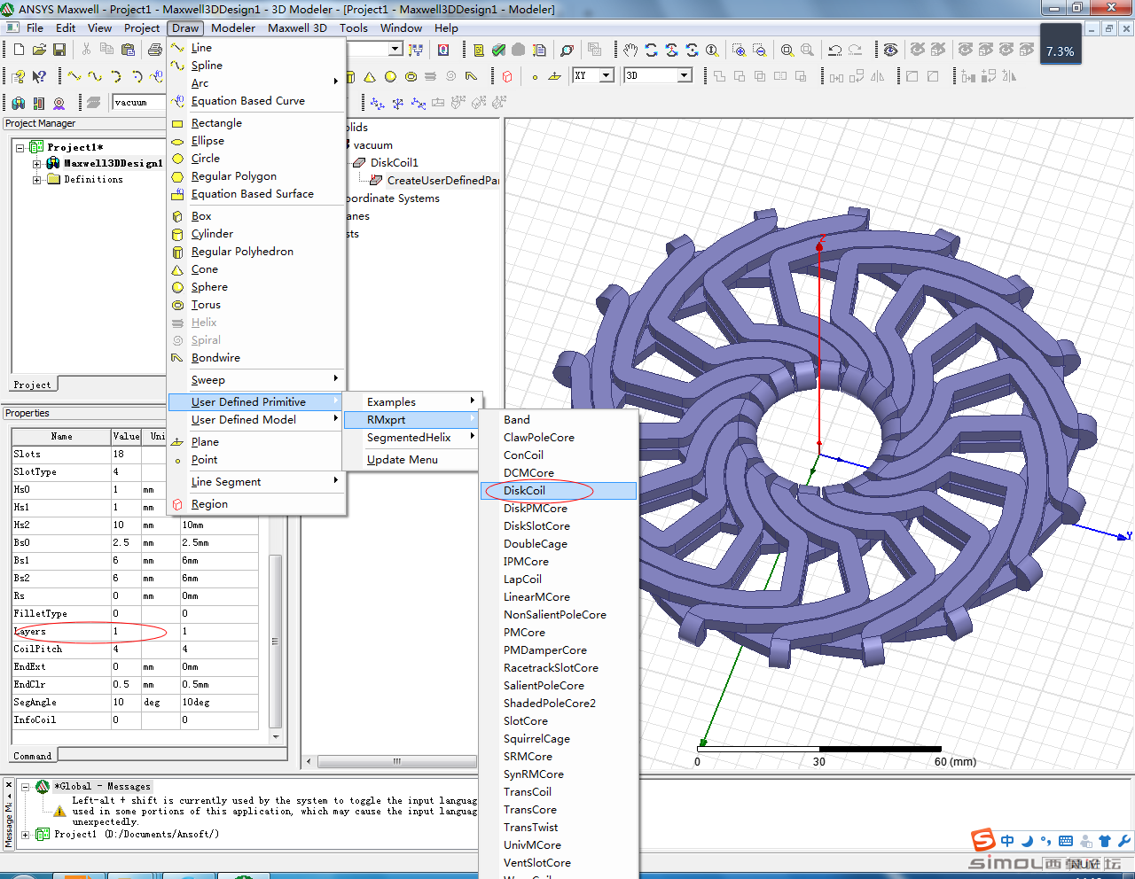Open the 3D movement mode dropdown
The height and width of the screenshot is (879, 1135).
pos(685,75)
